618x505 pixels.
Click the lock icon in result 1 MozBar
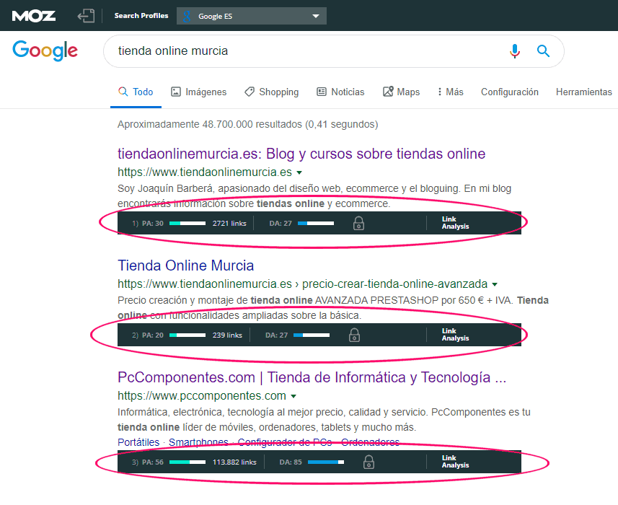pos(358,223)
